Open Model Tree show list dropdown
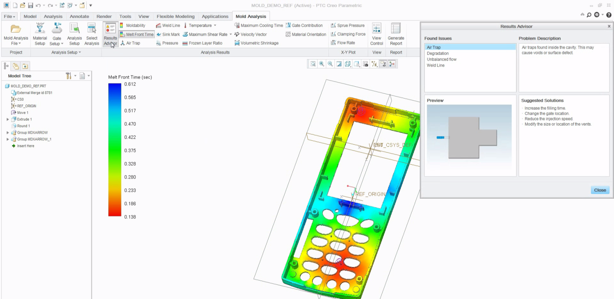 (84, 76)
